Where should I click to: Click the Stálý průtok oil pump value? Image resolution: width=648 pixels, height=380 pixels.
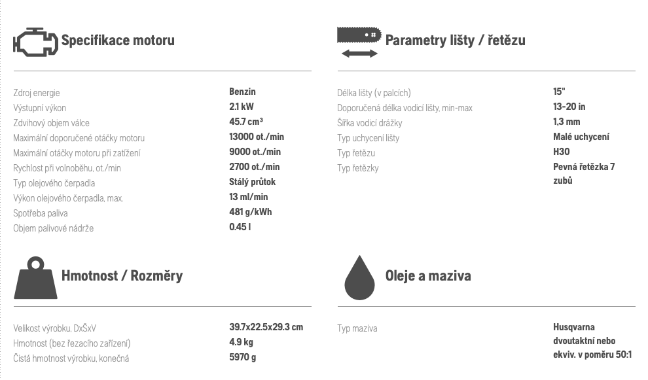[253, 182]
